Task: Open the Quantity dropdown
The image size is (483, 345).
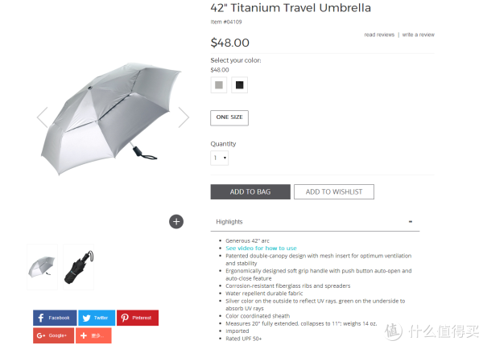Action: (220, 158)
